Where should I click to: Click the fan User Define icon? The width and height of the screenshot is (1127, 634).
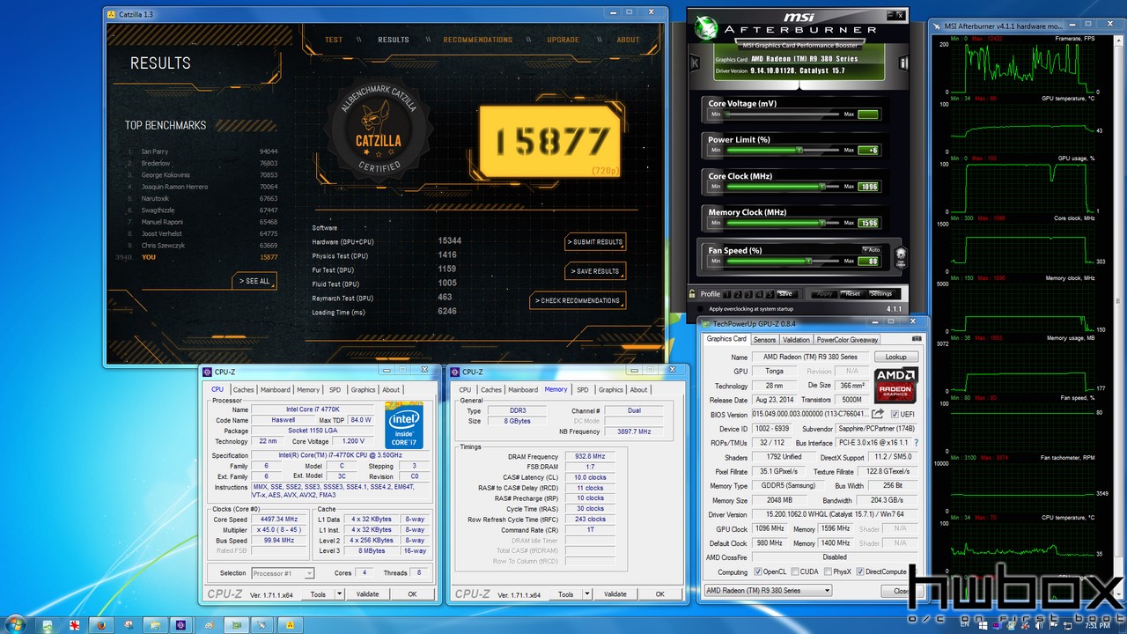[900, 256]
